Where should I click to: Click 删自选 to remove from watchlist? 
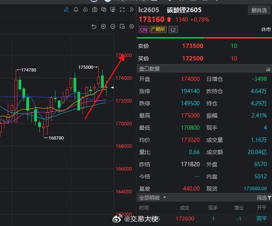coord(259,10)
